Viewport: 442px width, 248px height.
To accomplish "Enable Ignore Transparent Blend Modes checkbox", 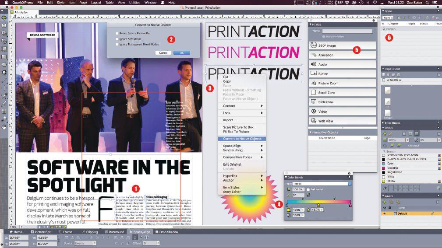I will coord(117,44).
